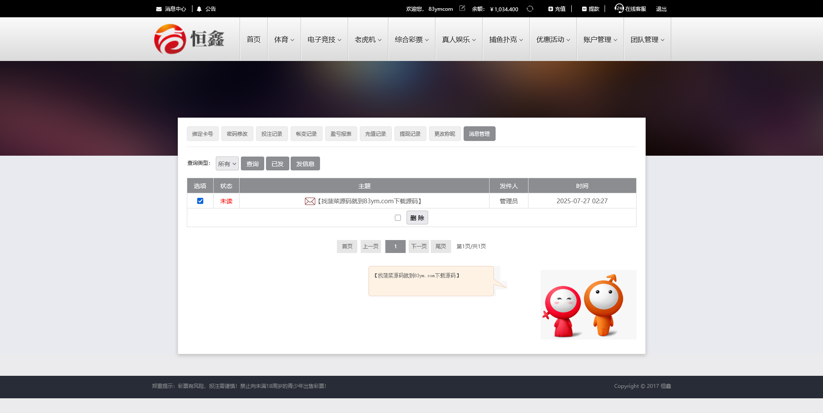Image resolution: width=823 pixels, height=413 pixels.
Task: Open the message subject 找菠菜源码就到83ym.com下载源码
Action: [x=370, y=201]
